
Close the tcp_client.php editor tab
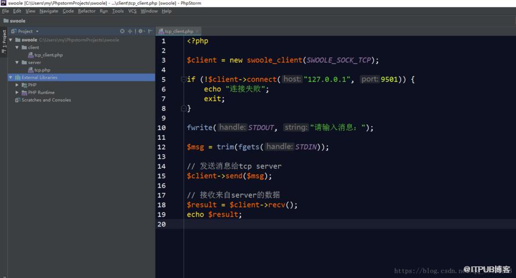197,31
